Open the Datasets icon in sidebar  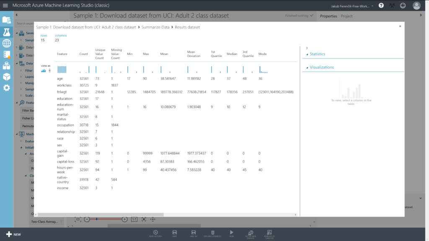6,54
